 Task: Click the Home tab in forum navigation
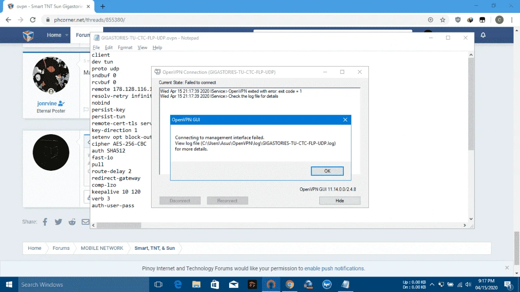(54, 35)
